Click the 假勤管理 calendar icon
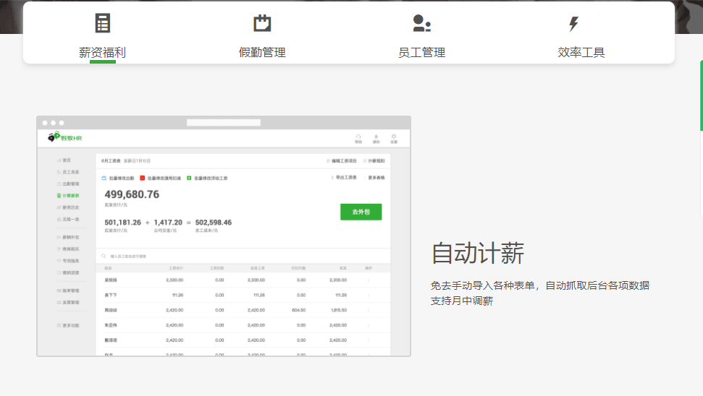This screenshot has width=703, height=396. [x=262, y=23]
